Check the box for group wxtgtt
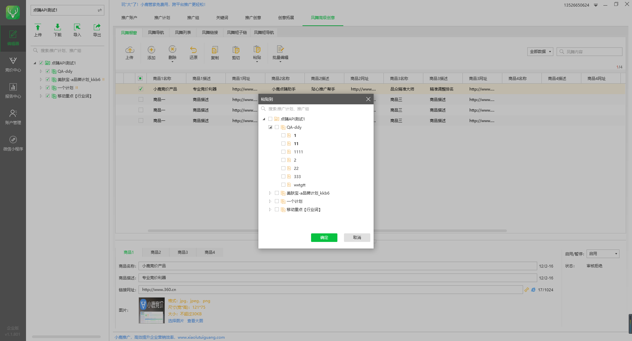Viewport: 632px width, 341px height. click(x=283, y=185)
